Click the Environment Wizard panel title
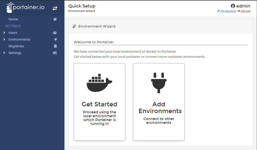Image resolution: width=257 pixels, height=150 pixels. [x=97, y=26]
